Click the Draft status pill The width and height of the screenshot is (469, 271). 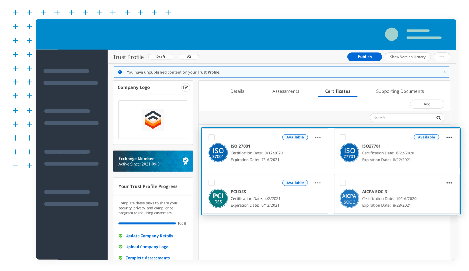tap(161, 57)
